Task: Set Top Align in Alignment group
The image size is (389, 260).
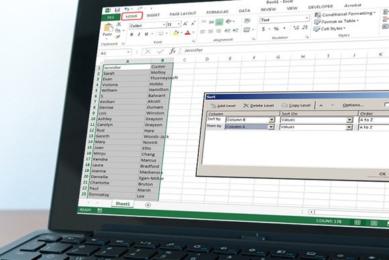Action: click(204, 22)
